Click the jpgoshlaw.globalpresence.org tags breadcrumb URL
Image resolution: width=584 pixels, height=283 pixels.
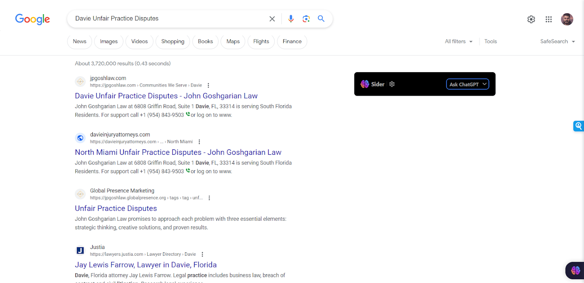[146, 198]
